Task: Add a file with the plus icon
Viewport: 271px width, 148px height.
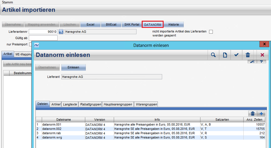Action: pyautogui.click(x=261, y=114)
